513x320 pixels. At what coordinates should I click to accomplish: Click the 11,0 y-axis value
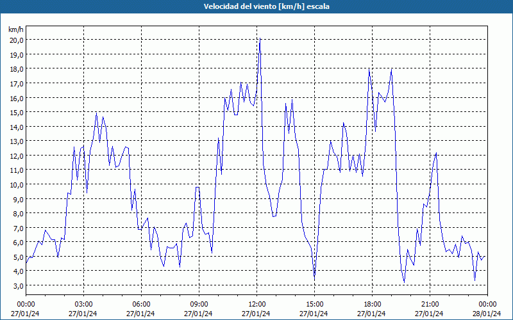coord(17,170)
